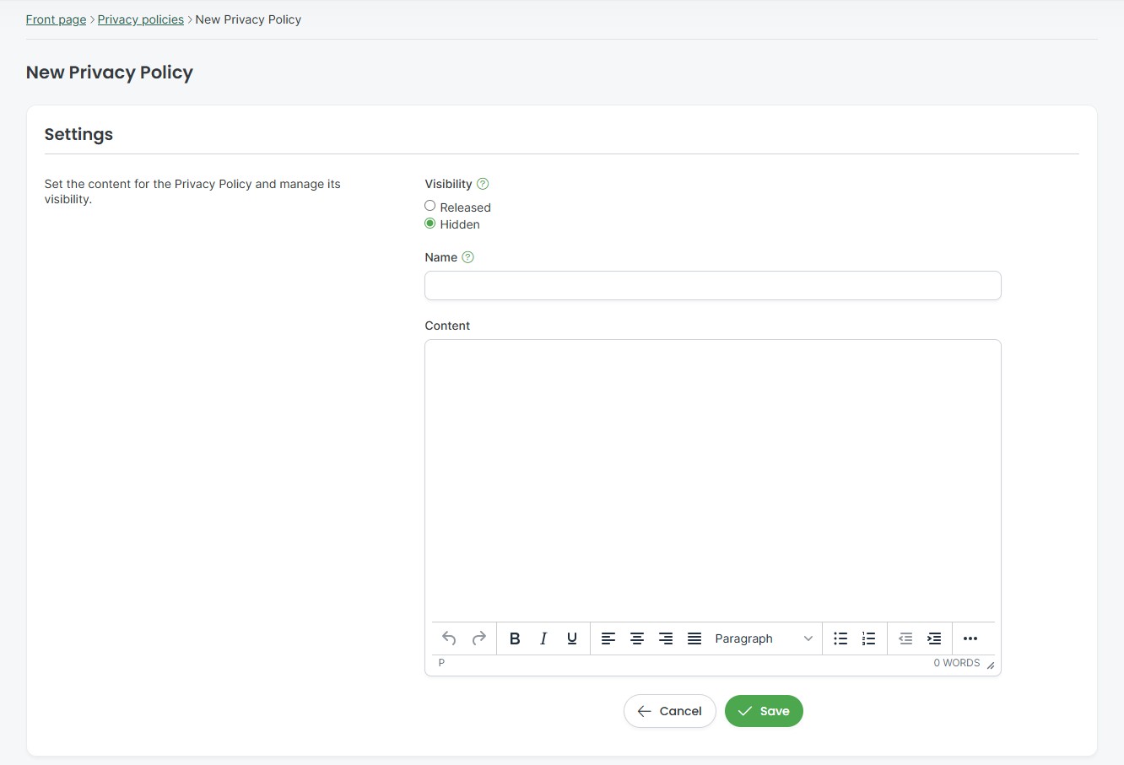Click the editor resize handle

[x=991, y=665]
